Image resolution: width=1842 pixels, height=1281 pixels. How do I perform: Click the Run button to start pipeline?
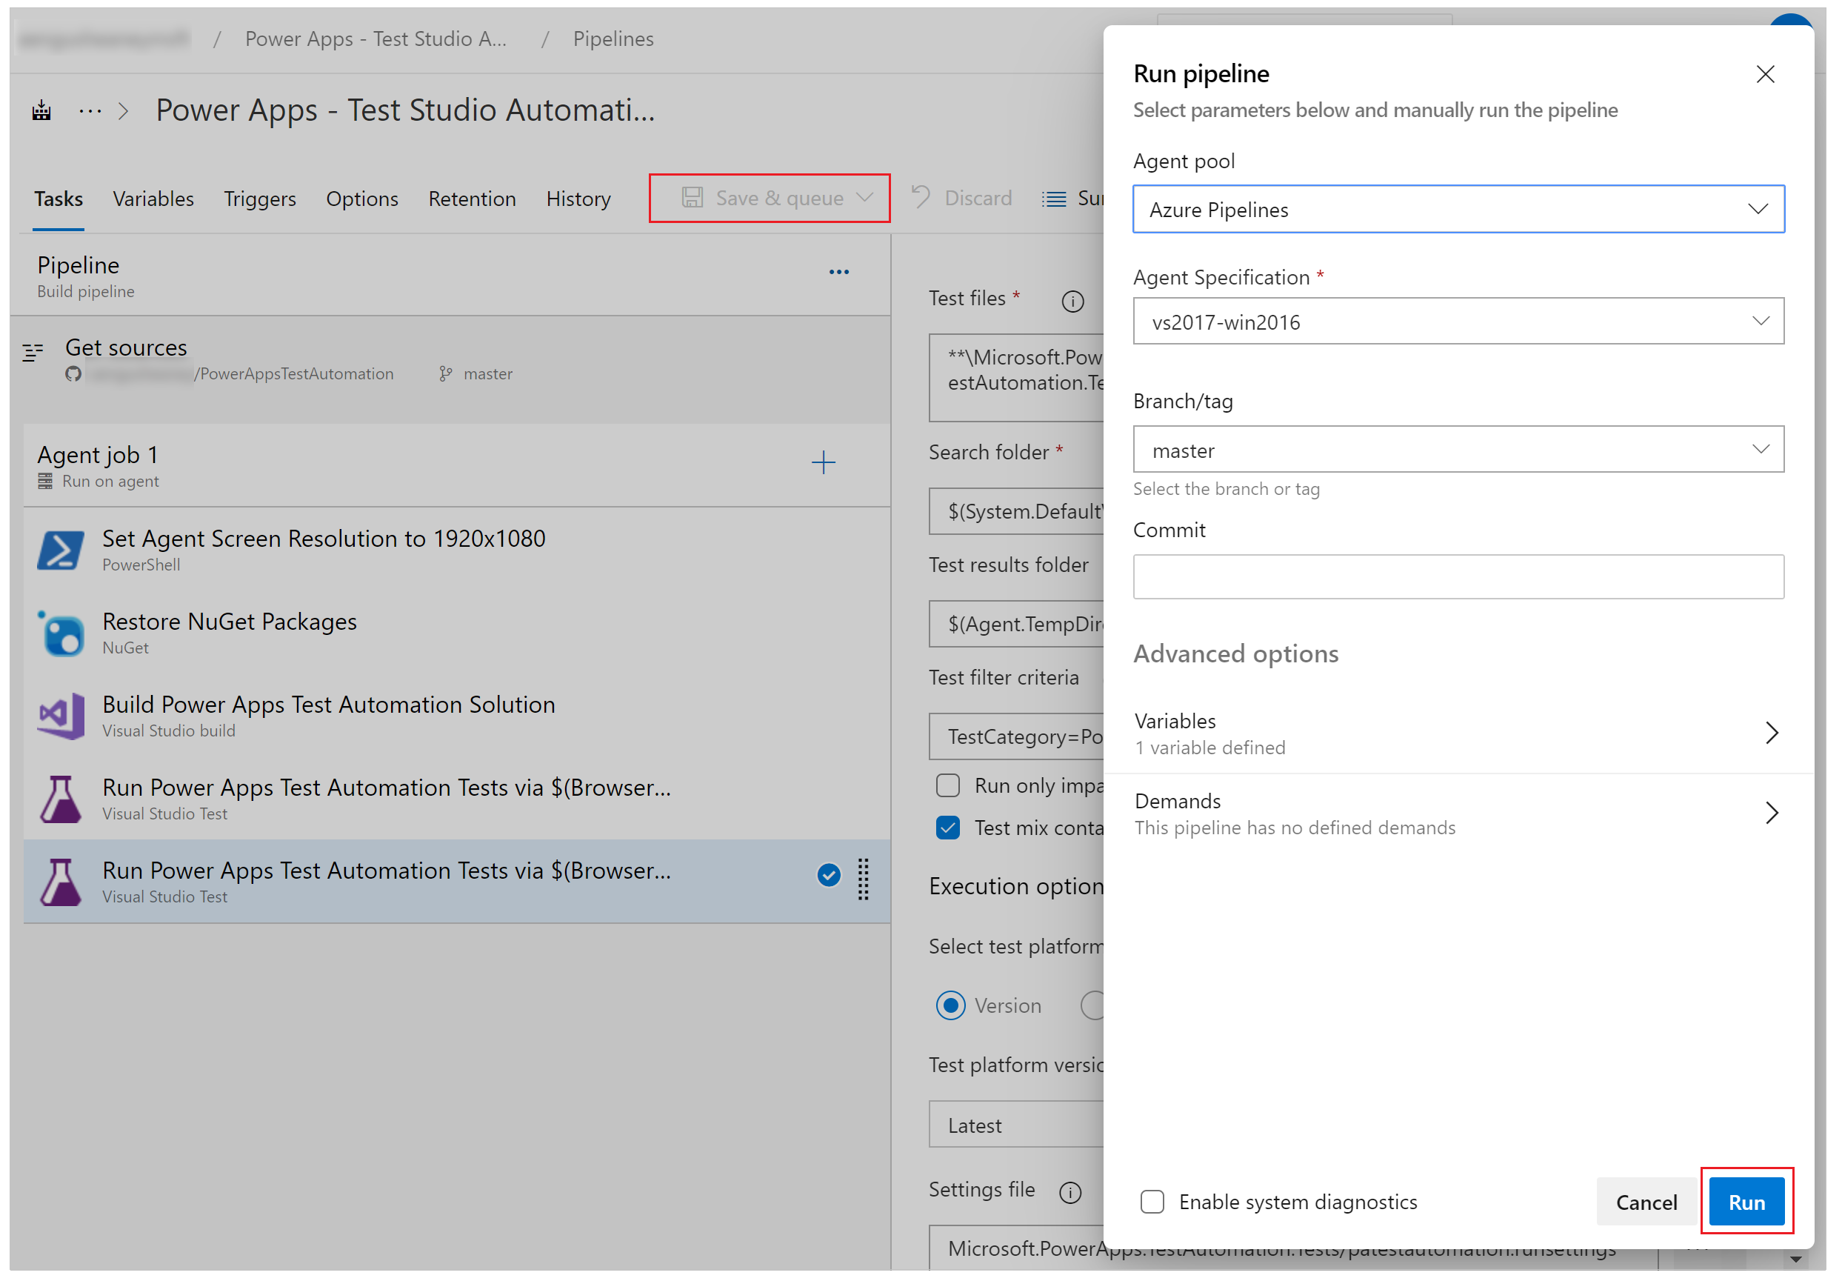click(1746, 1200)
